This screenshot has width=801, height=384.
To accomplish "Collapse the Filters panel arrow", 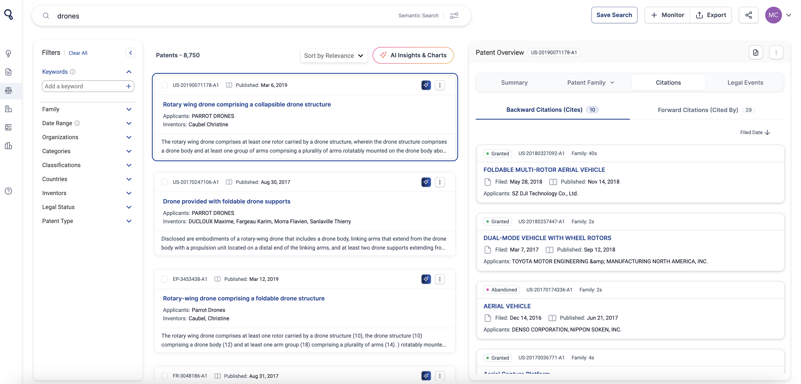I will tap(131, 53).
